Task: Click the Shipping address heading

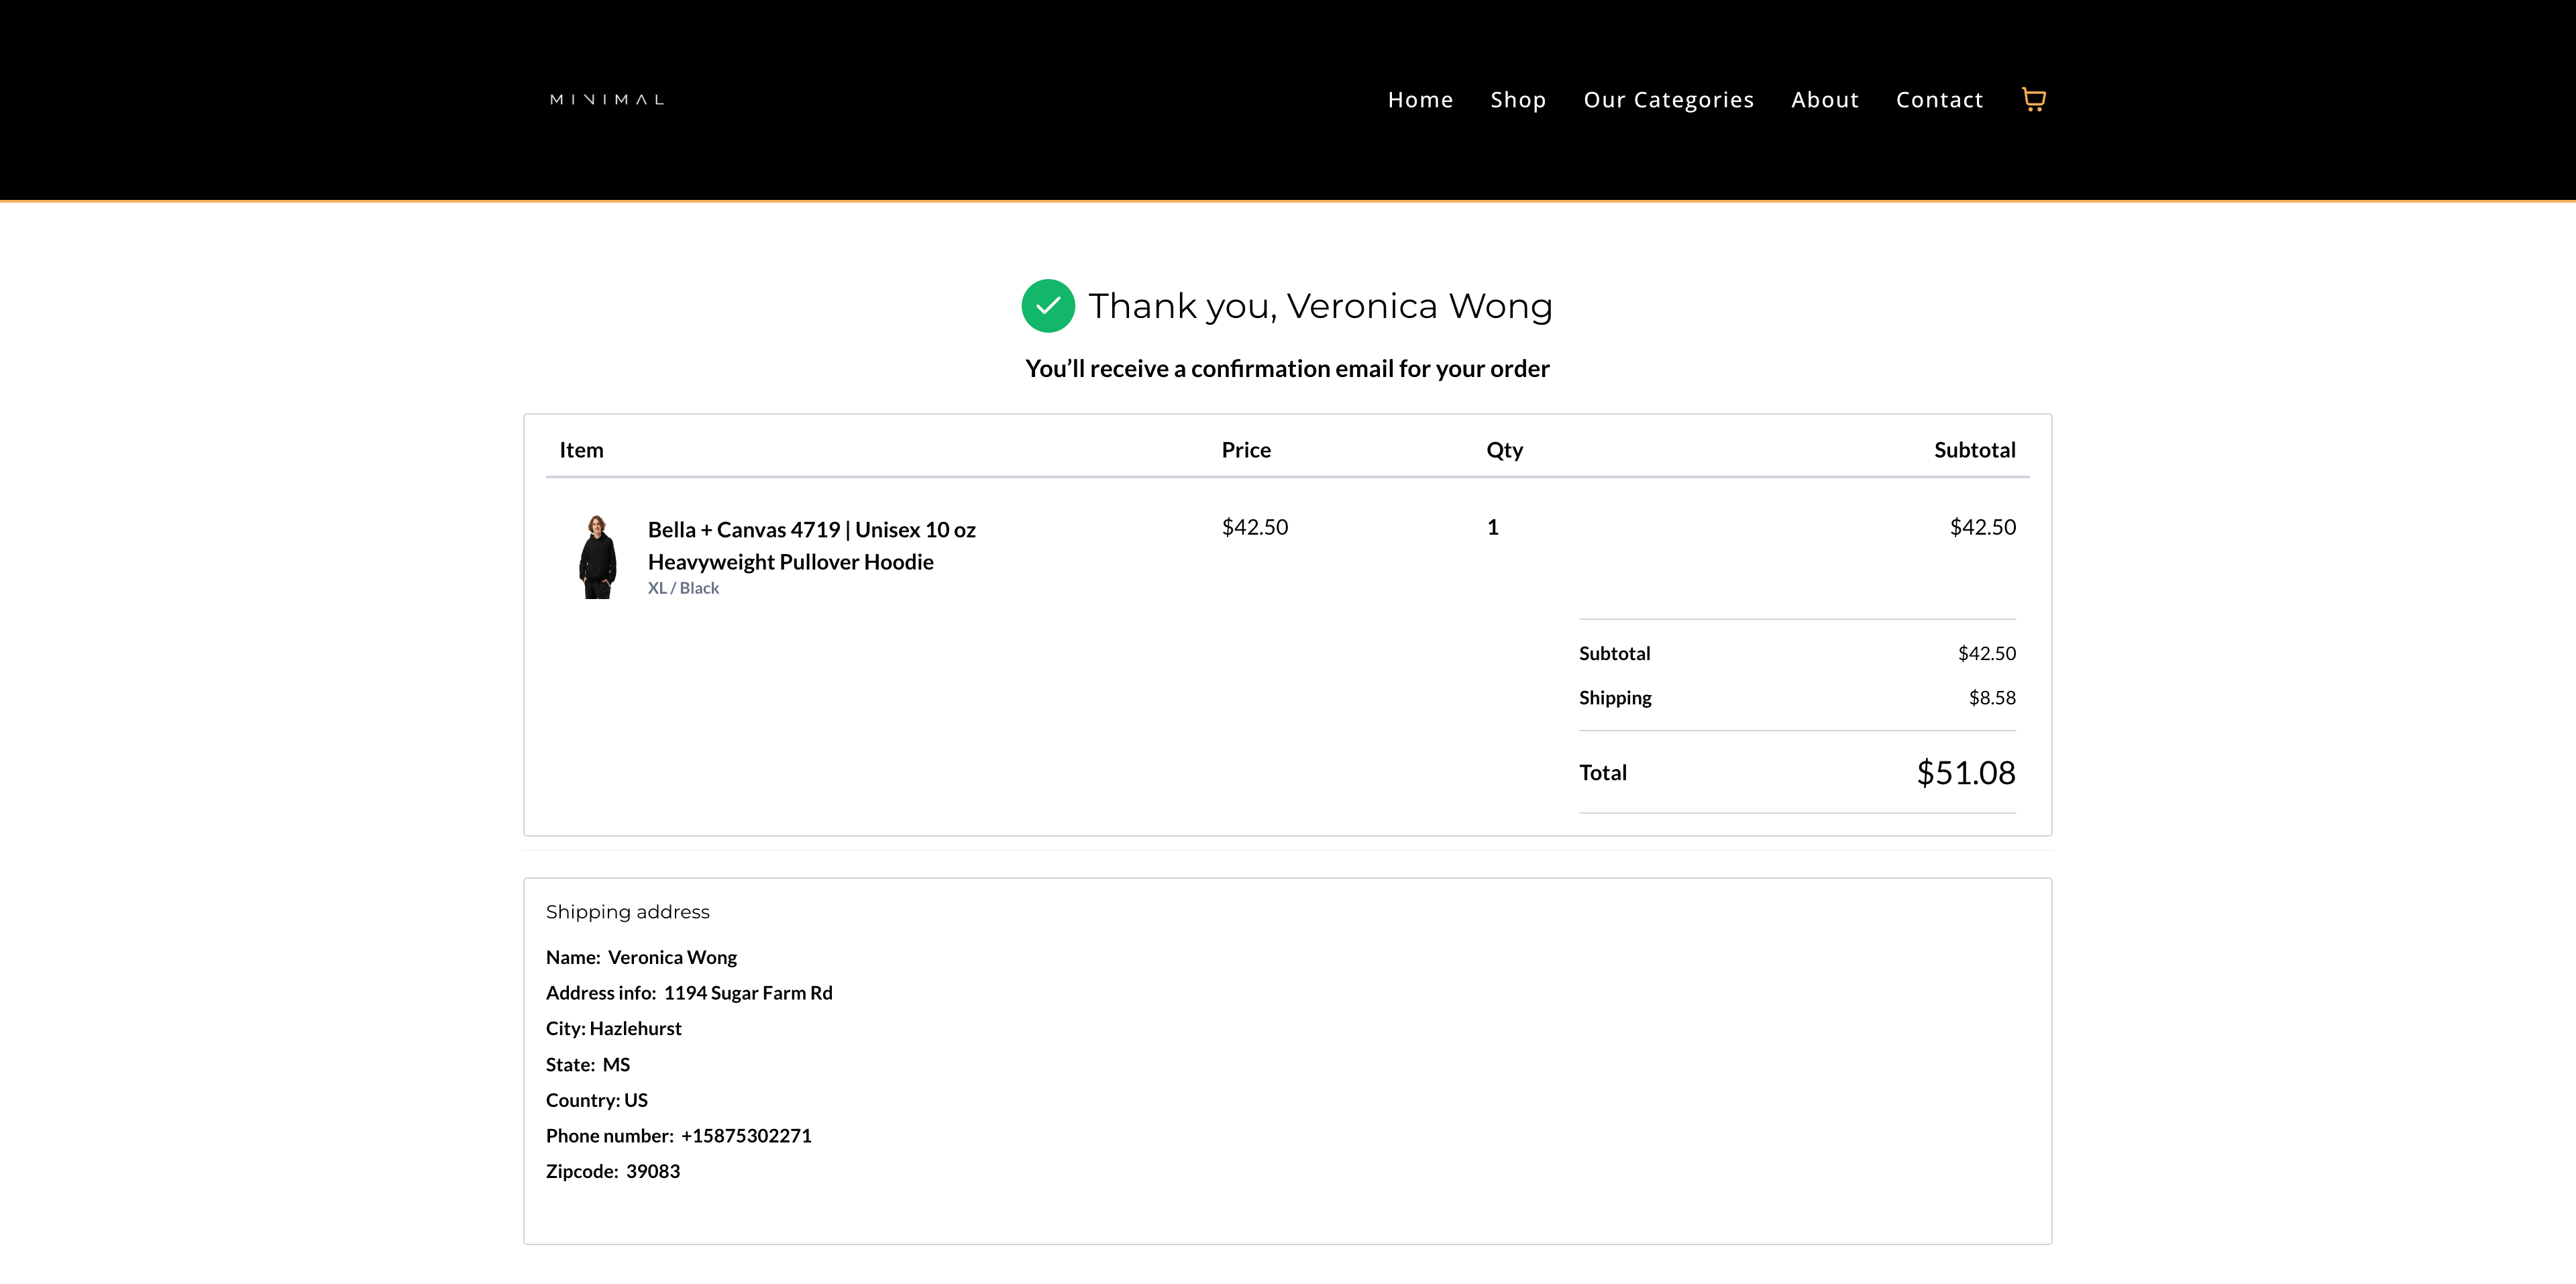Action: 627,912
